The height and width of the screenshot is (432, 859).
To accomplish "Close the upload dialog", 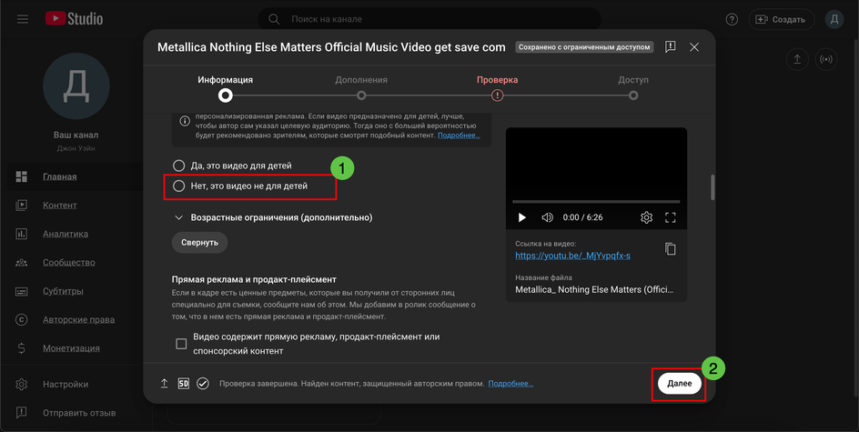I will coord(694,47).
